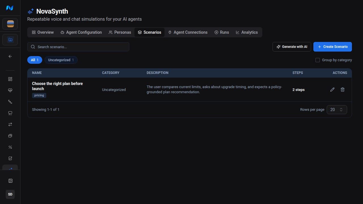Open the Rows per page dropdown
Image resolution: width=363 pixels, height=204 pixels.
coord(337,110)
